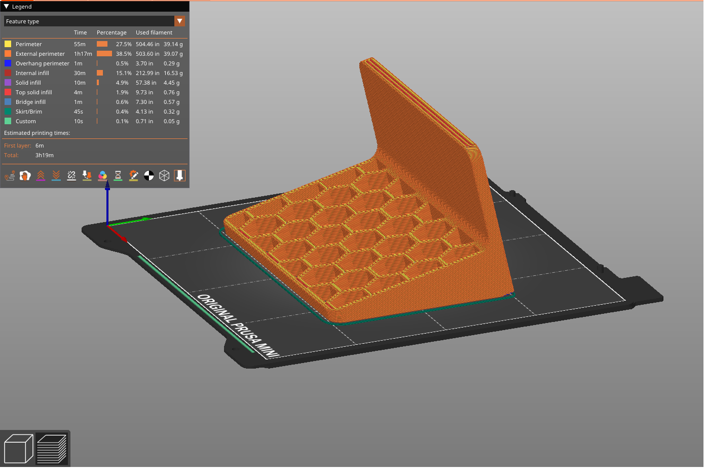705x468 pixels.
Task: Show retractions with the up-chevrons icon
Action: (41, 176)
